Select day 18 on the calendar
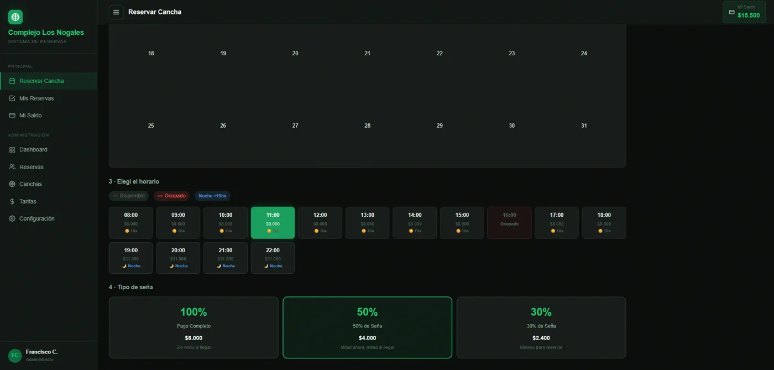Screen dimensions: 774x370 [x=151, y=54]
